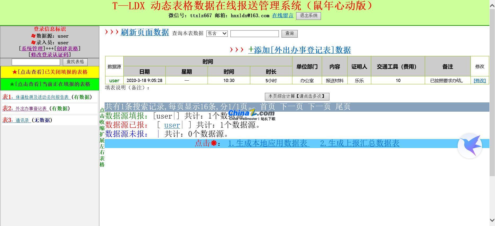
Task: Click the 办公室 department cell
Action: [307, 80]
